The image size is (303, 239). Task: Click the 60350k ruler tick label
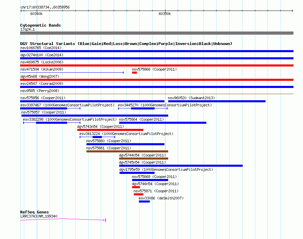click(x=165, y=14)
